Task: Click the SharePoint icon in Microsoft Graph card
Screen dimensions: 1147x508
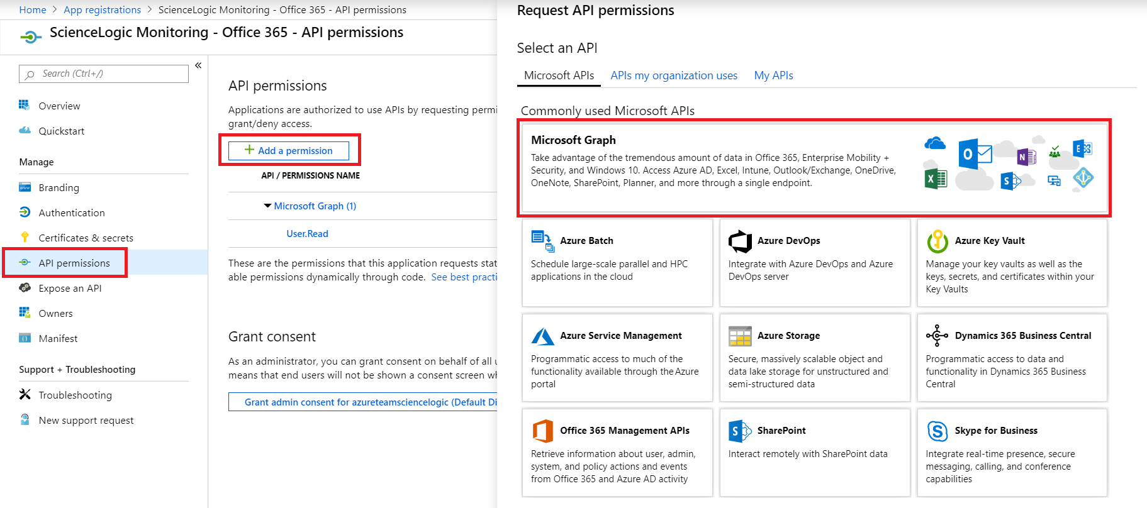Action: 1010,181
